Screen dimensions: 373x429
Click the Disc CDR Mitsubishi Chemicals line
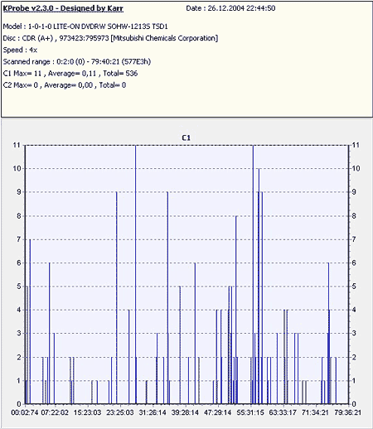point(110,38)
